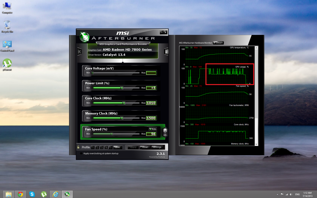Viewport: 317px width, 198px height.
Task: Select profile slot 5
Action: pyautogui.click(x=111, y=147)
